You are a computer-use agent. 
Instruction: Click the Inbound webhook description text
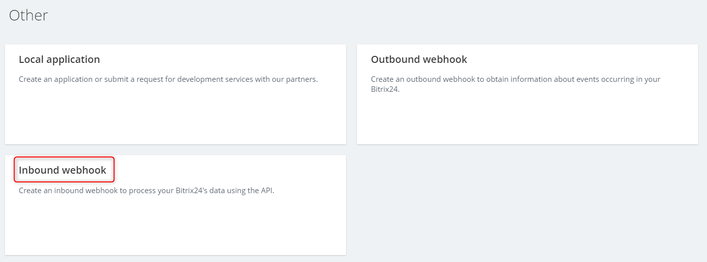[147, 190]
